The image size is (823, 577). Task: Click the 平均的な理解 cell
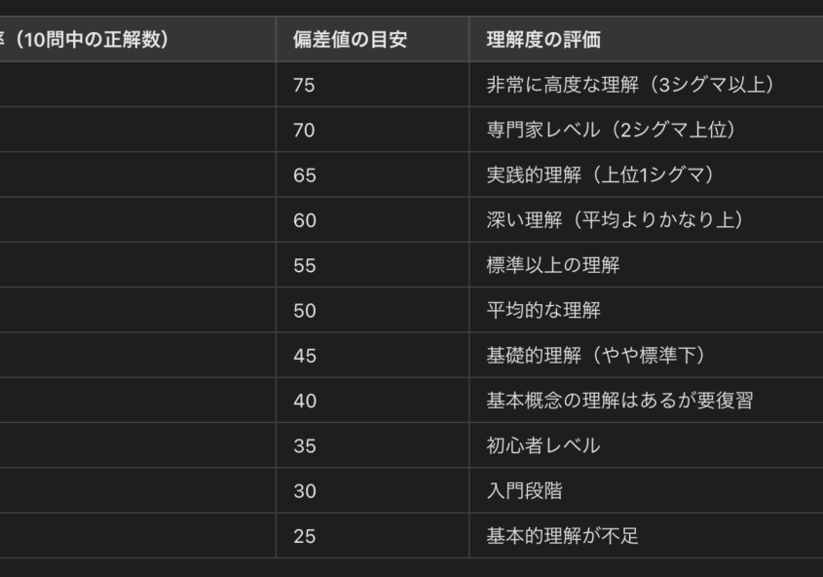point(543,311)
